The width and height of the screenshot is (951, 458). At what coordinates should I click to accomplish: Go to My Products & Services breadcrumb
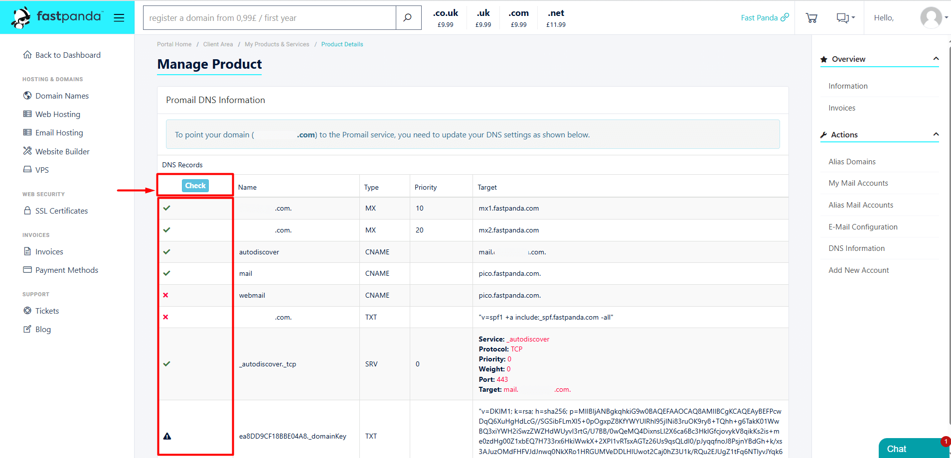pyautogui.click(x=277, y=44)
